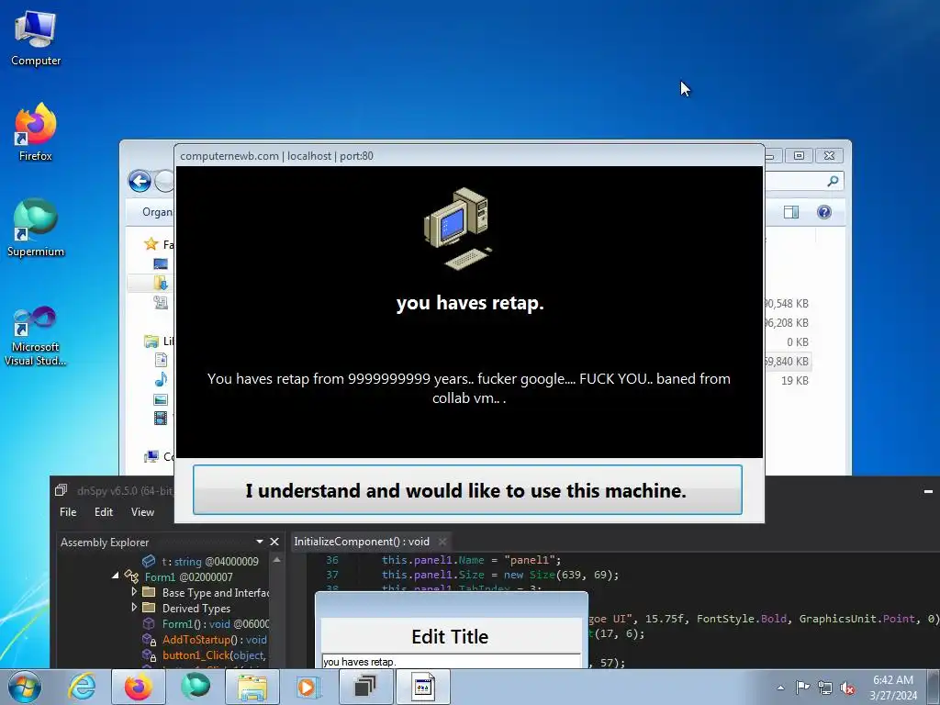Open the File menu in dnSpy
Viewport: 940px width, 705px height.
(68, 512)
